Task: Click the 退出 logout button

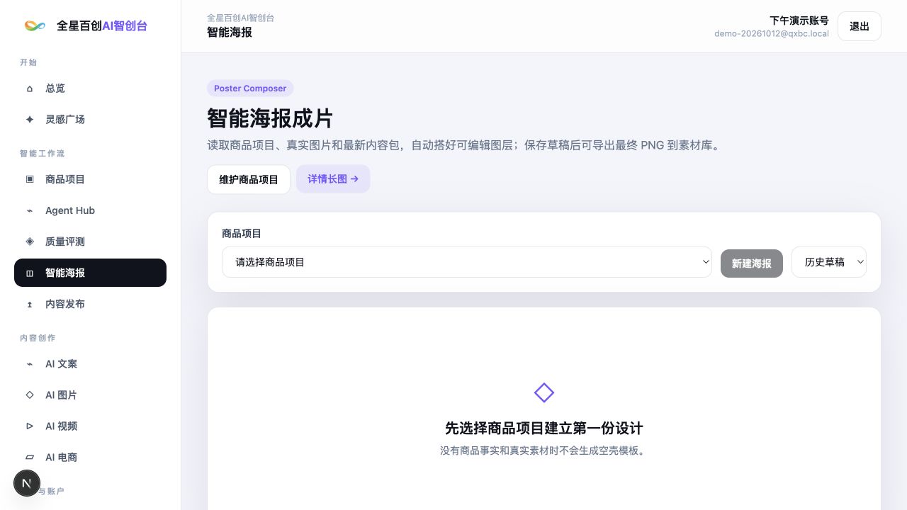Action: click(860, 26)
